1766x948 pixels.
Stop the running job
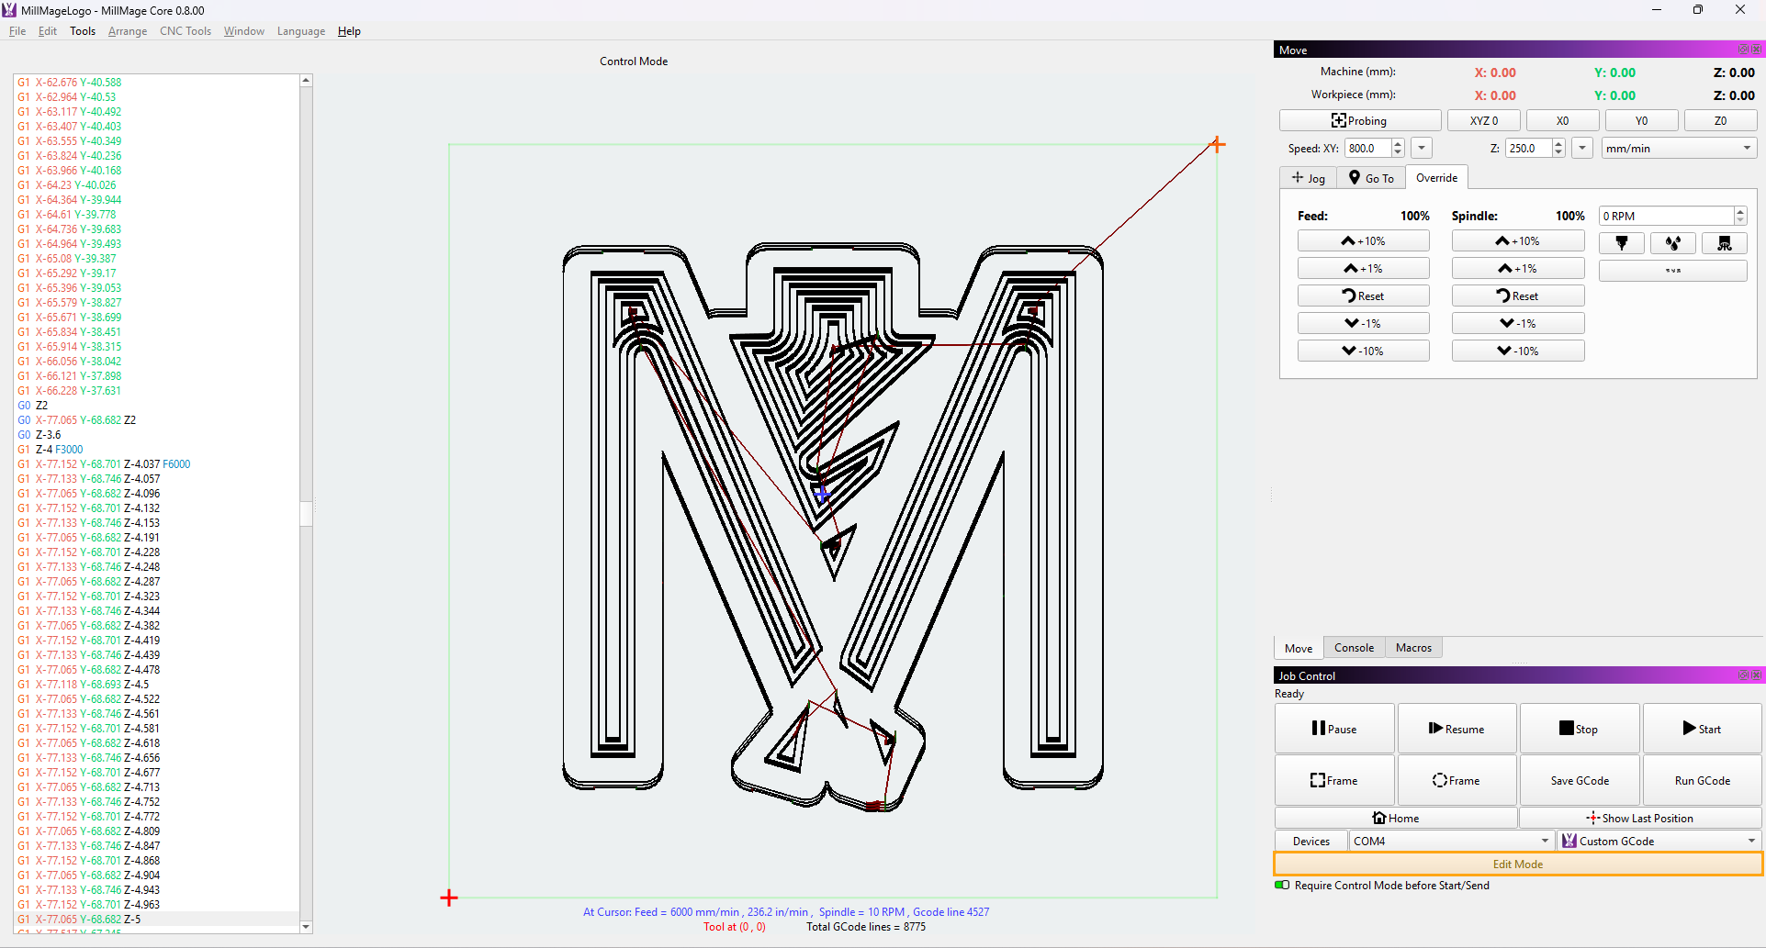1579,729
